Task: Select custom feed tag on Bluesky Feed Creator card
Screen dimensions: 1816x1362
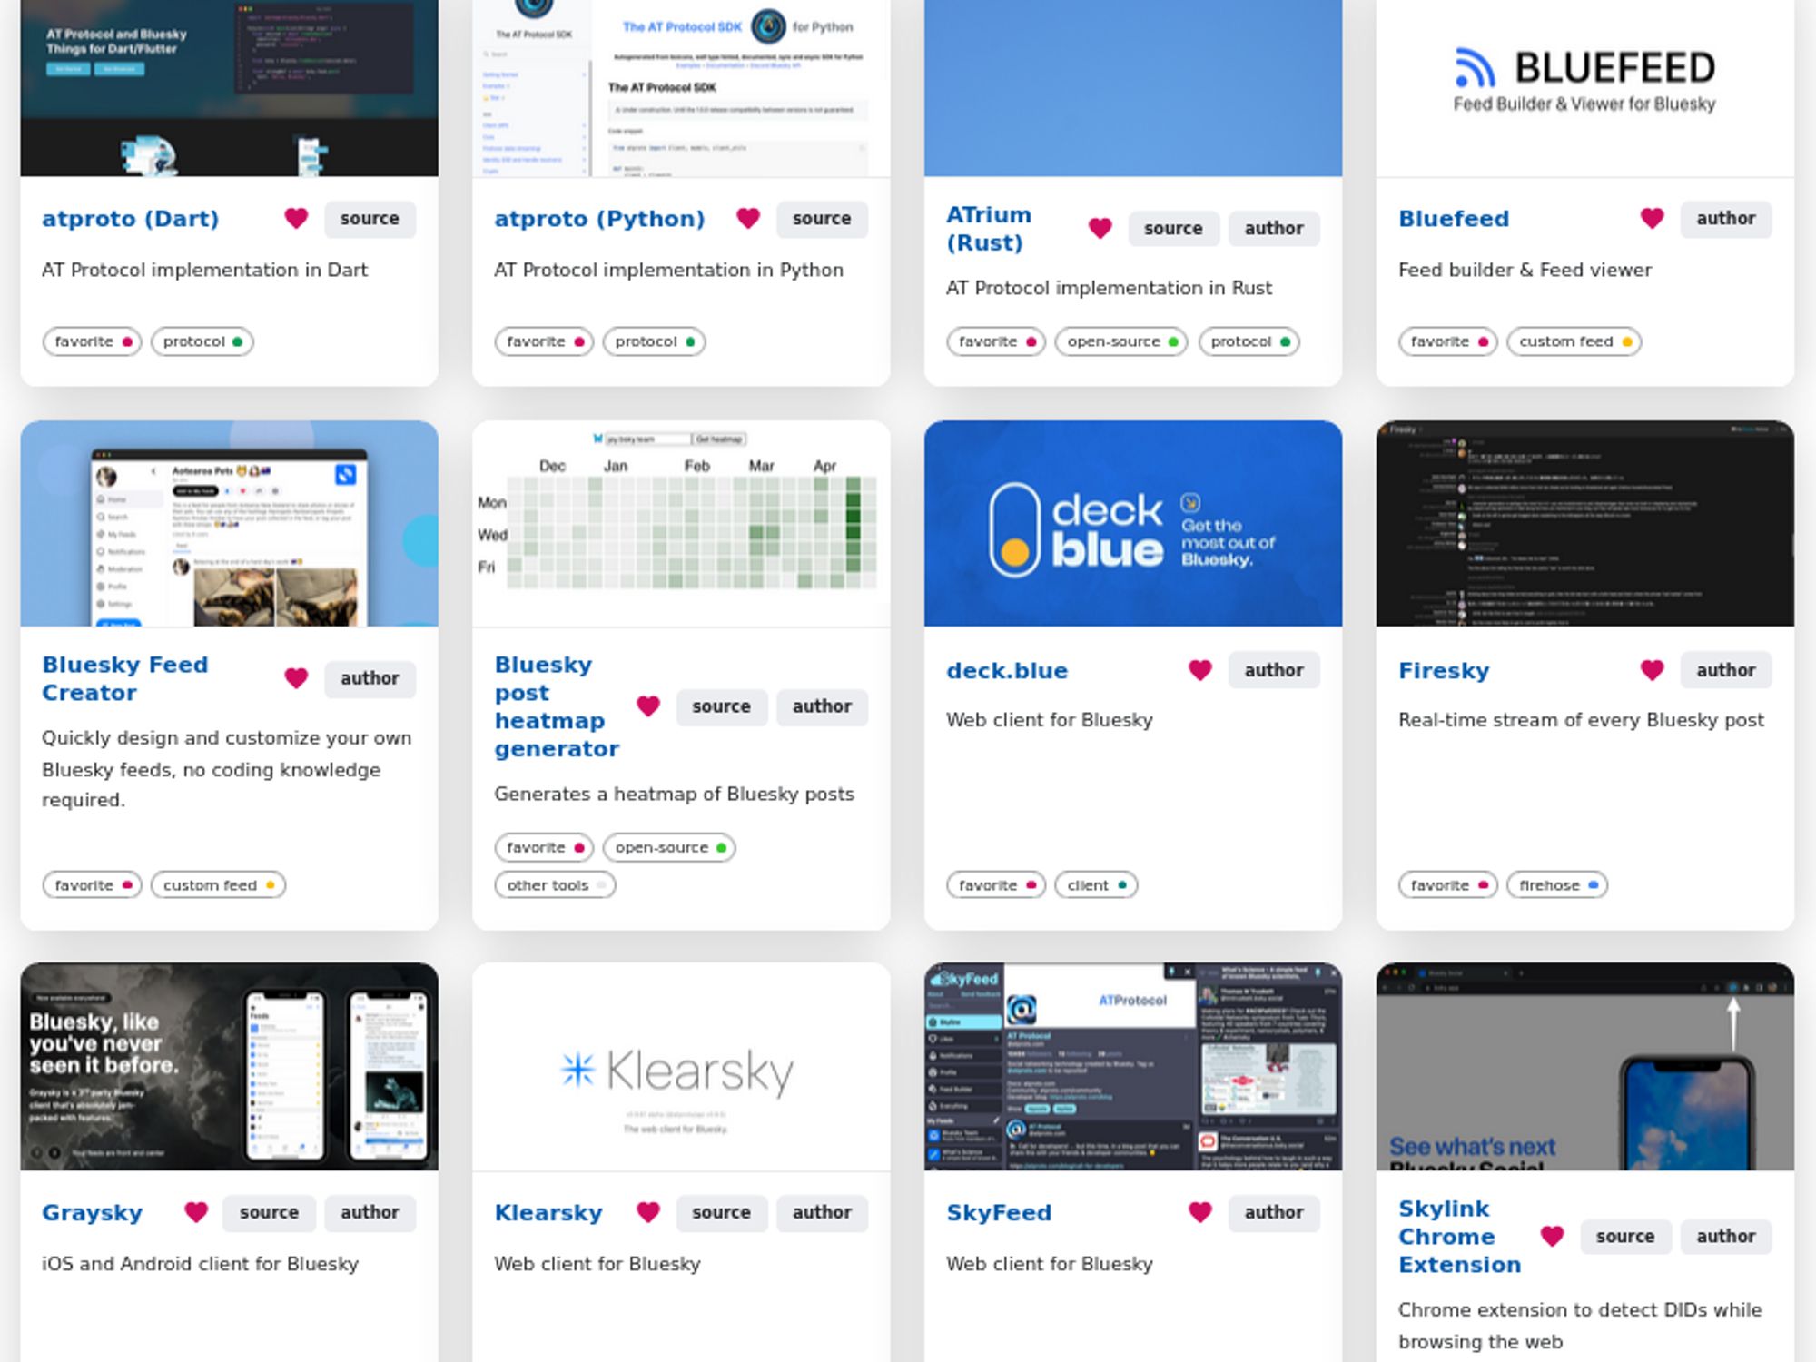Action: coord(219,884)
